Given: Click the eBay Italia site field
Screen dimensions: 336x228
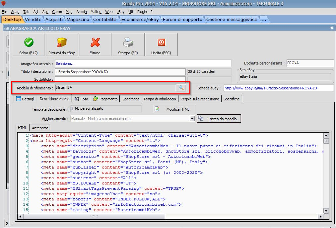Looking at the screenshot, I should pyautogui.click(x=285, y=77).
